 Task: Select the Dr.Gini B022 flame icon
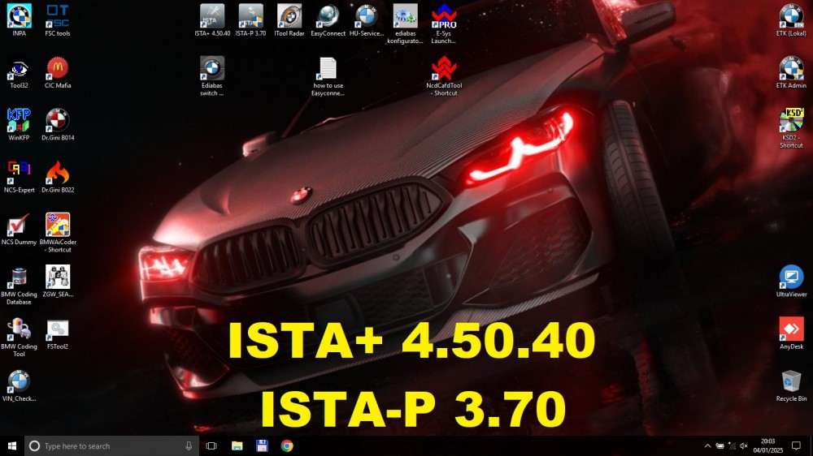tap(58, 177)
